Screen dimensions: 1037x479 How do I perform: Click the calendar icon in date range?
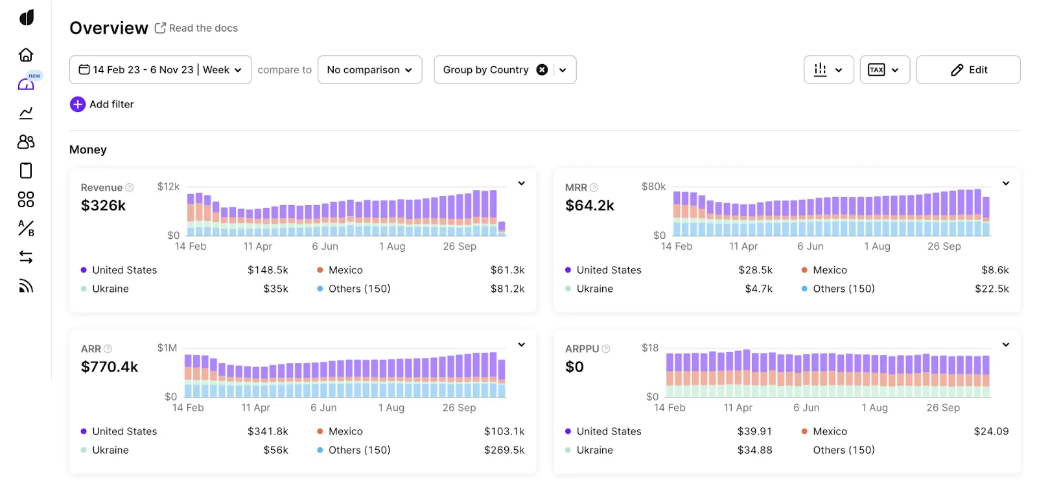click(x=84, y=69)
